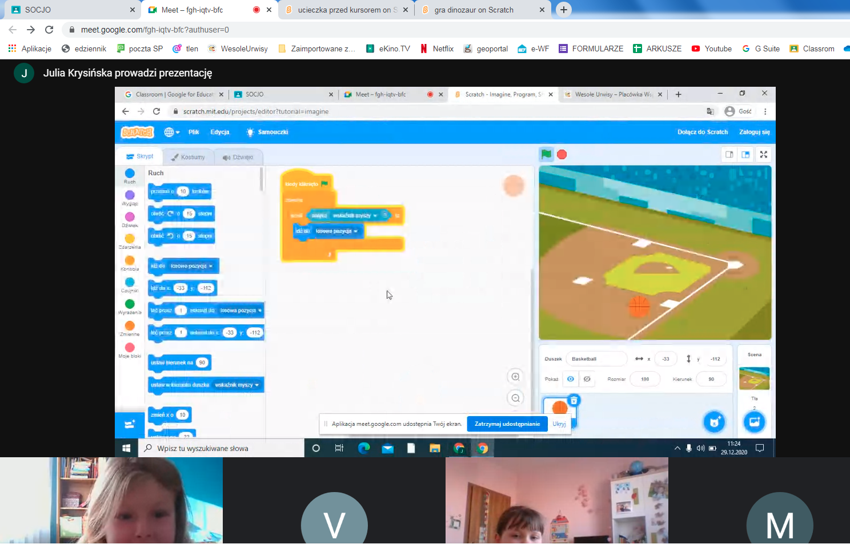Viewport: 850px width, 548px height.
Task: Switch to small stage layout
Action: [x=729, y=154]
